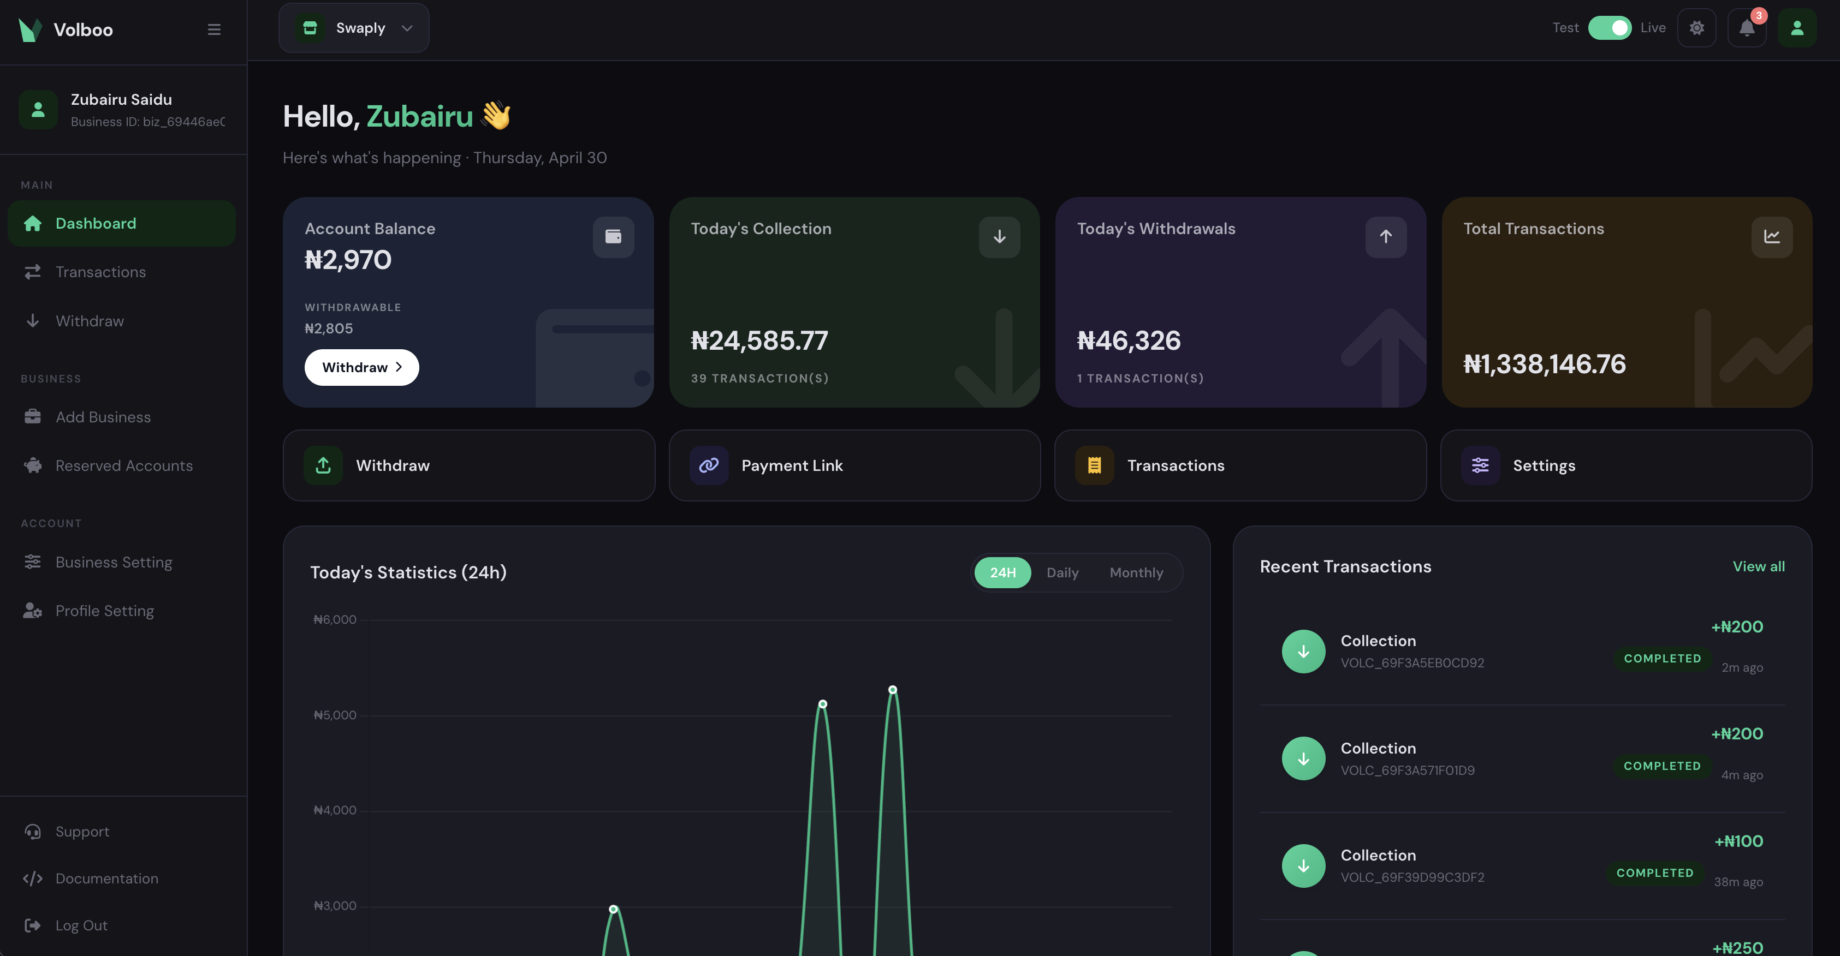Click the Transactions swap-arrows sidebar icon
Screen dimensions: 1840x956
tap(32, 272)
